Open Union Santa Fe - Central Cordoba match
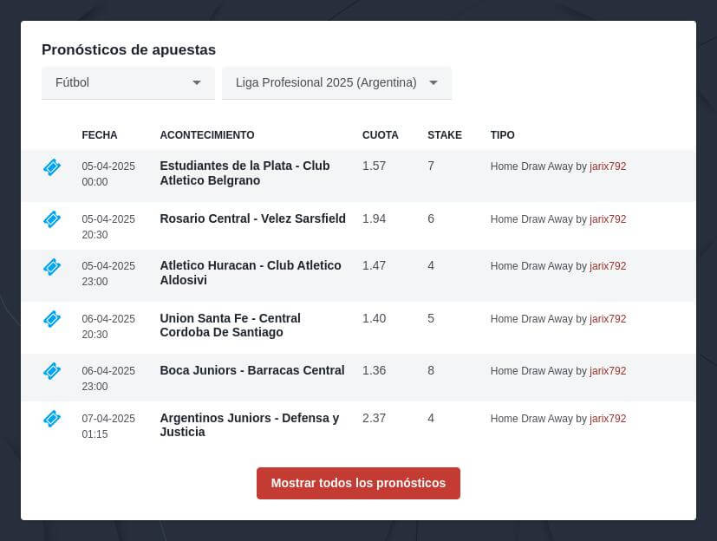The width and height of the screenshot is (717, 541). click(230, 325)
